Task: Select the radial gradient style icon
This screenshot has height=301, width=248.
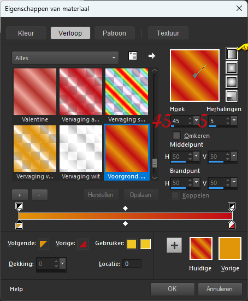Action: [x=232, y=96]
